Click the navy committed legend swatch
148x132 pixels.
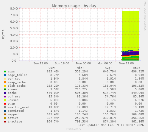click(x=5, y=111)
